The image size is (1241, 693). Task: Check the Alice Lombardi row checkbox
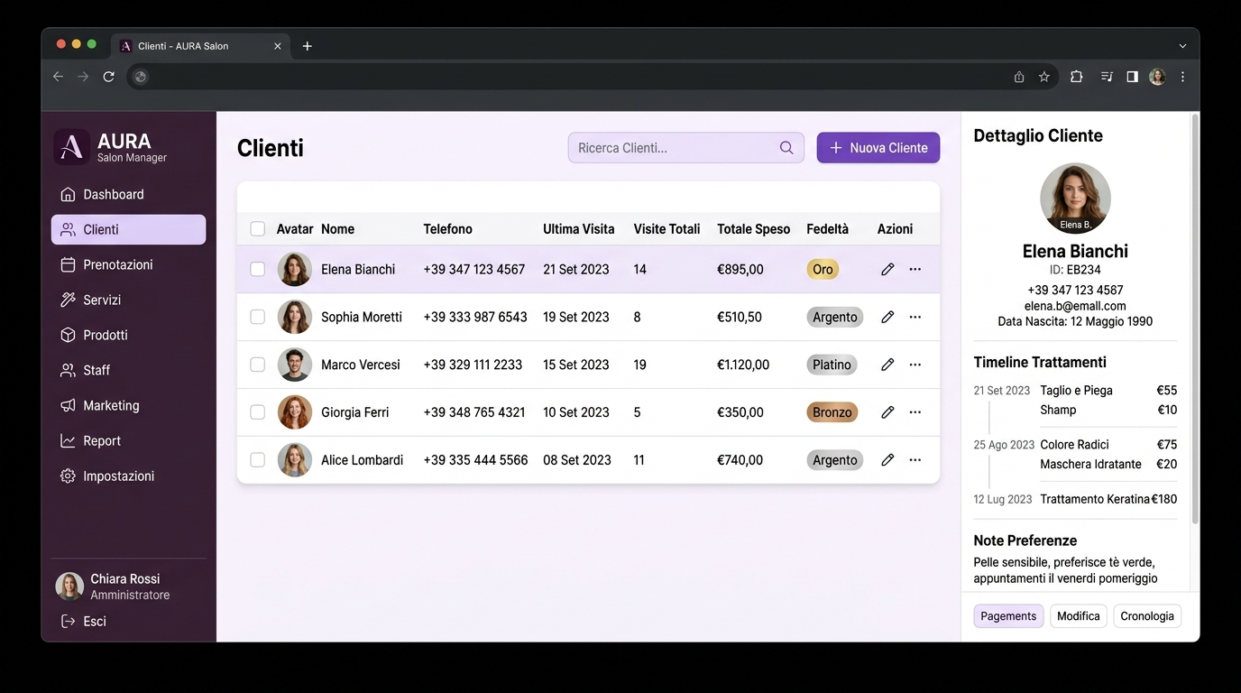[x=257, y=460]
